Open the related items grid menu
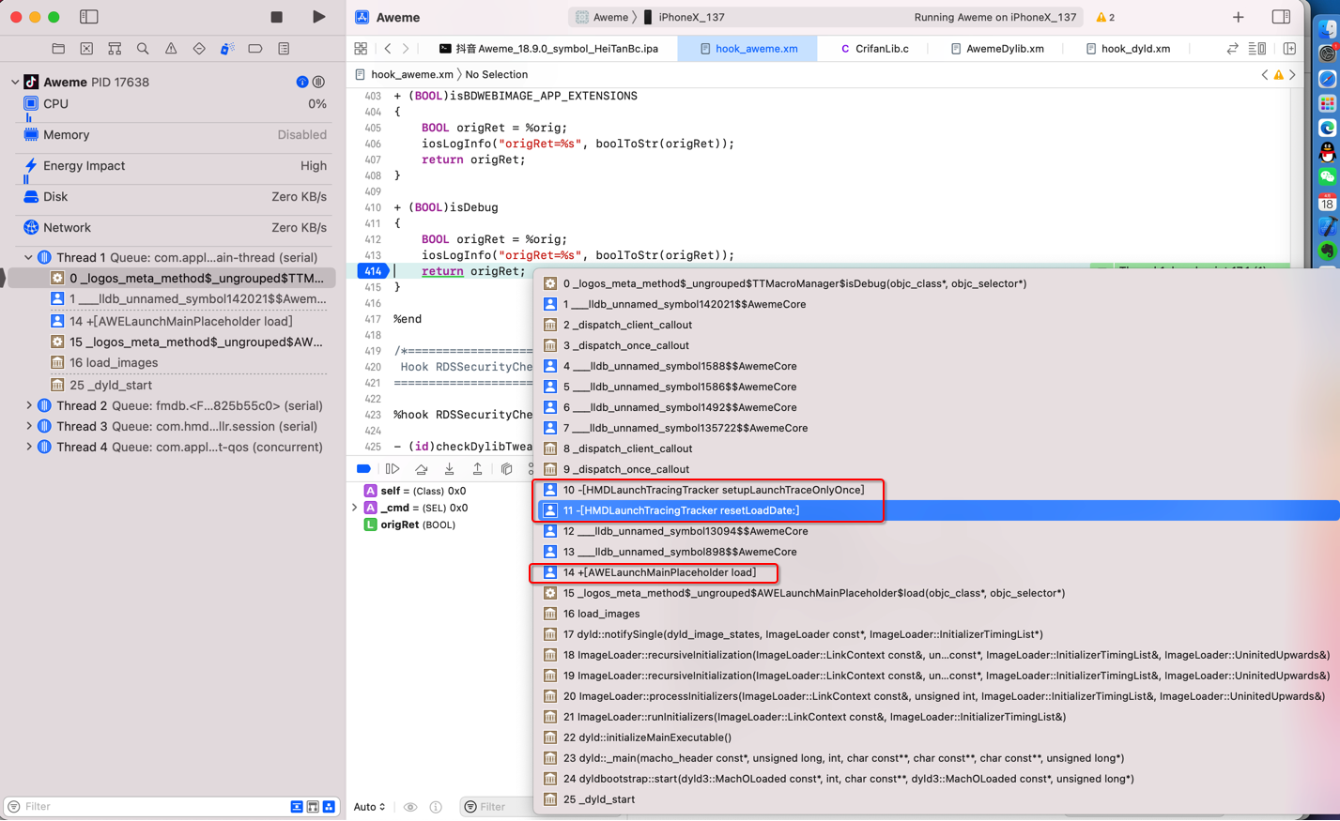 click(x=361, y=49)
